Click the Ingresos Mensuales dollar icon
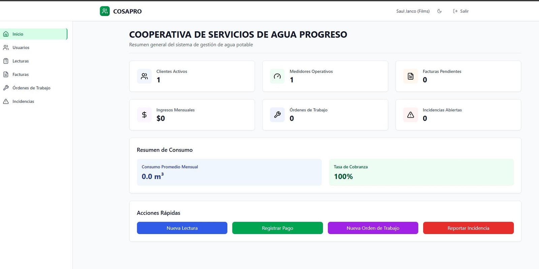The width and height of the screenshot is (539, 269). [144, 115]
